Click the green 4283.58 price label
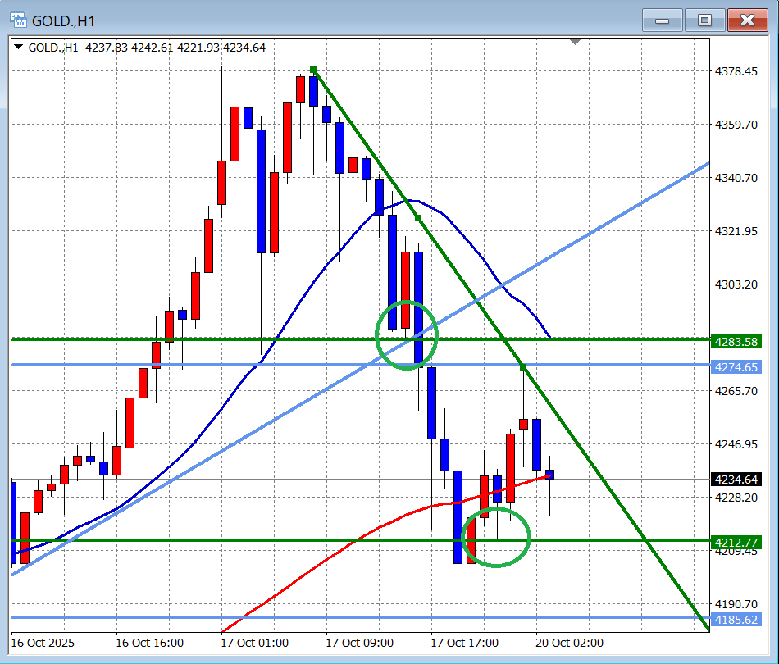 coord(736,339)
